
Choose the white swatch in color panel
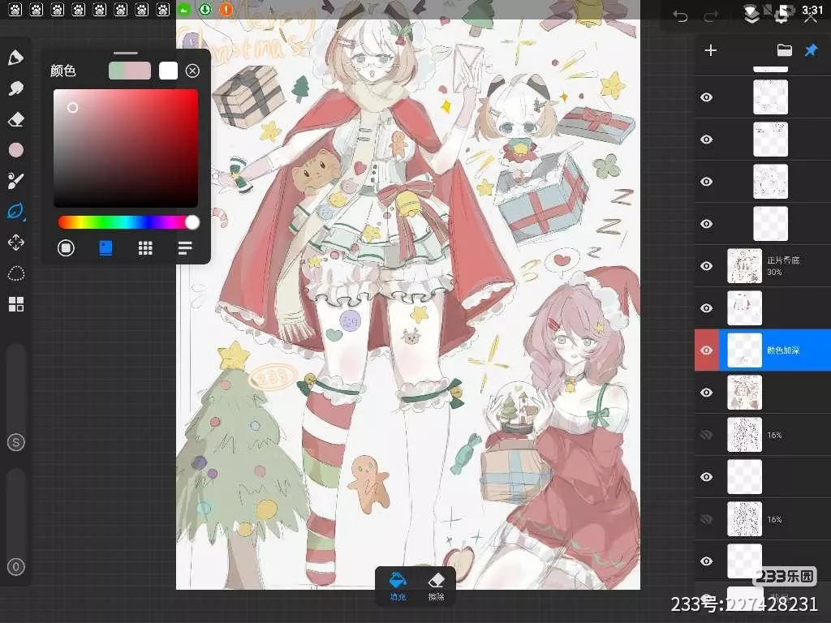point(169,71)
